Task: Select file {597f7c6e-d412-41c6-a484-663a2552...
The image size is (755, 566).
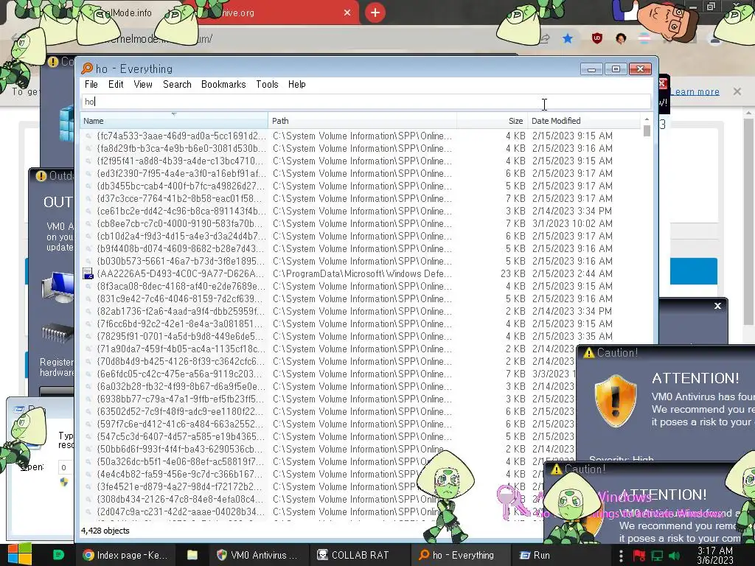Action: click(181, 424)
